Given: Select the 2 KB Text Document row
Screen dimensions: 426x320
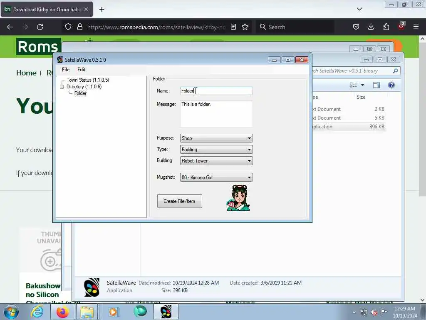Looking at the screenshot, I should pyautogui.click(x=349, y=109).
